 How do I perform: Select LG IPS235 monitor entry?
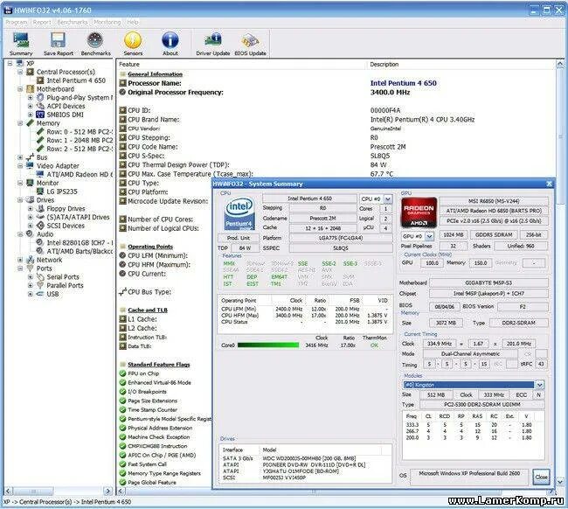[x=62, y=192]
